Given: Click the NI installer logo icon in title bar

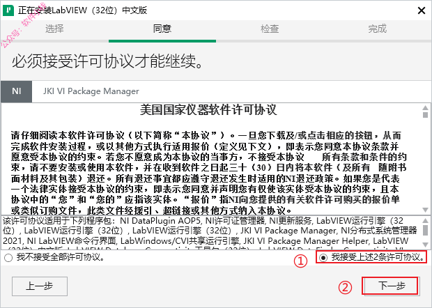Looking at the screenshot, I should [x=8, y=10].
